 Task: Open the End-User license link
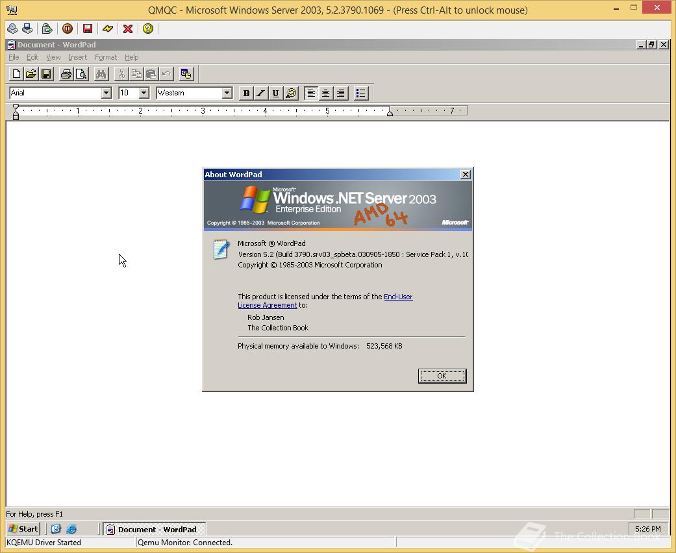398,297
